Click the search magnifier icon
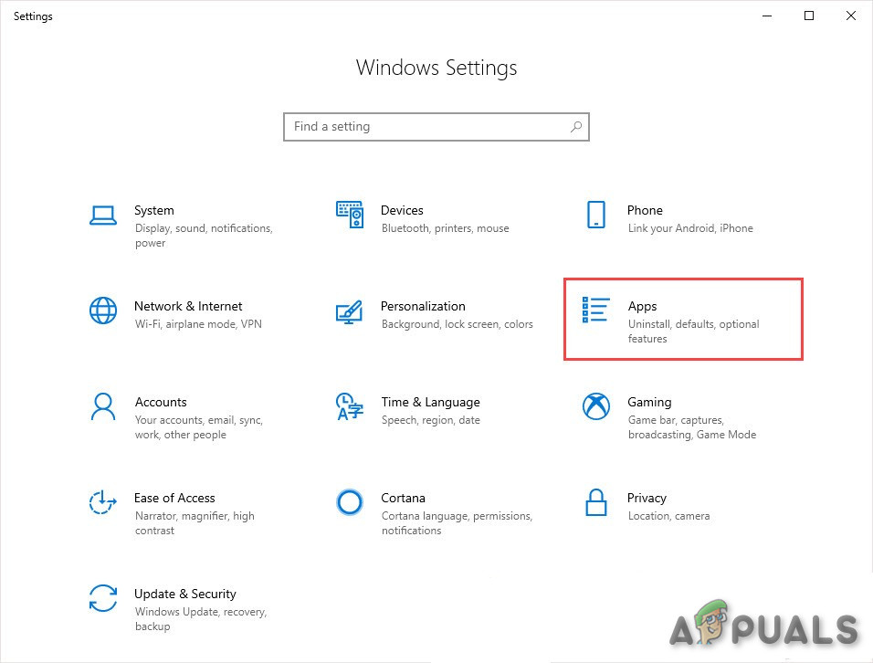The height and width of the screenshot is (663, 873). coord(576,127)
